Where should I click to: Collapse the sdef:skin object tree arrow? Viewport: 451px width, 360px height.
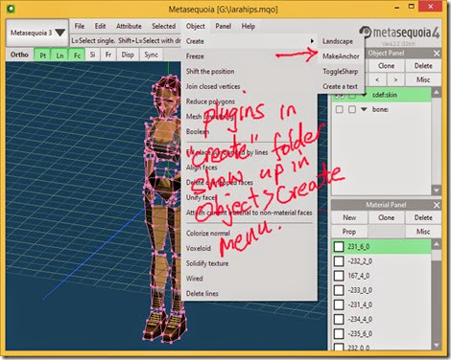tap(364, 95)
